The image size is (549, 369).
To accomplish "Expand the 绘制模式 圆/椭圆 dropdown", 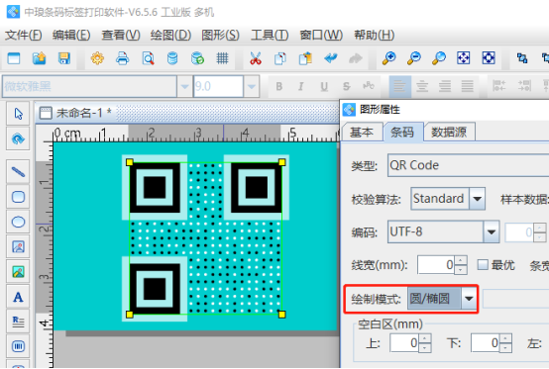I will (469, 299).
